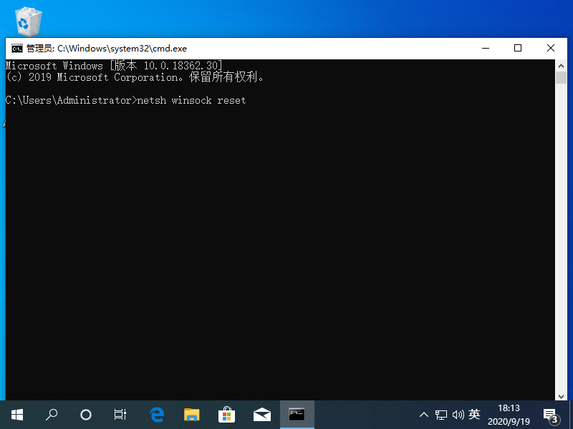Image resolution: width=573 pixels, height=429 pixels.
Task: Open the Windows Start menu
Action: [x=17, y=414]
